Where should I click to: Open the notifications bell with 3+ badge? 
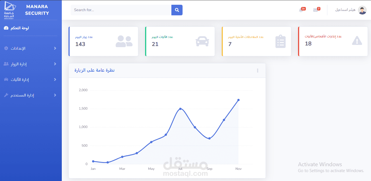pyautogui.click(x=302, y=10)
